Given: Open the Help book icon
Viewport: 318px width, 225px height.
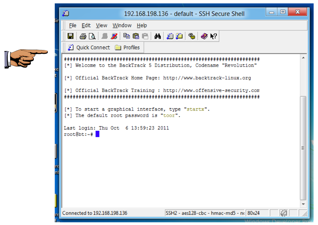Looking at the screenshot, I should click(x=204, y=36).
